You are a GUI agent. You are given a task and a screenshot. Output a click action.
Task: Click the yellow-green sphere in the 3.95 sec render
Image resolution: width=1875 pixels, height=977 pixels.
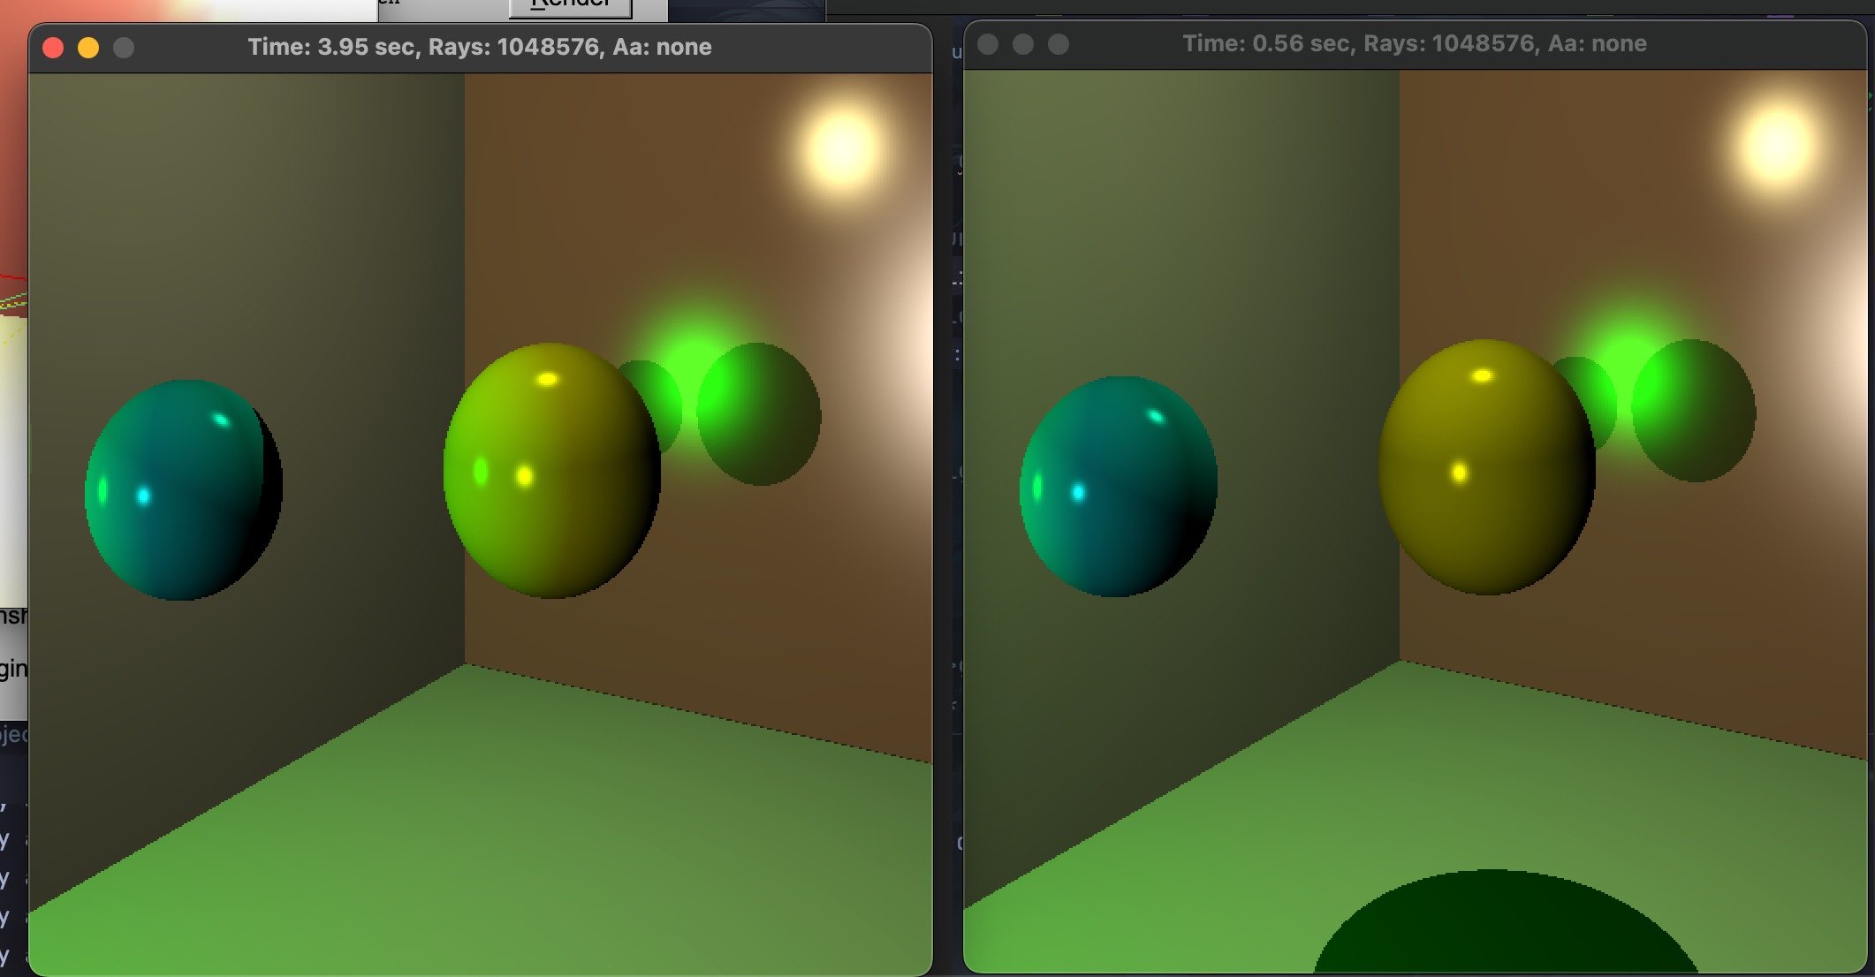point(551,470)
